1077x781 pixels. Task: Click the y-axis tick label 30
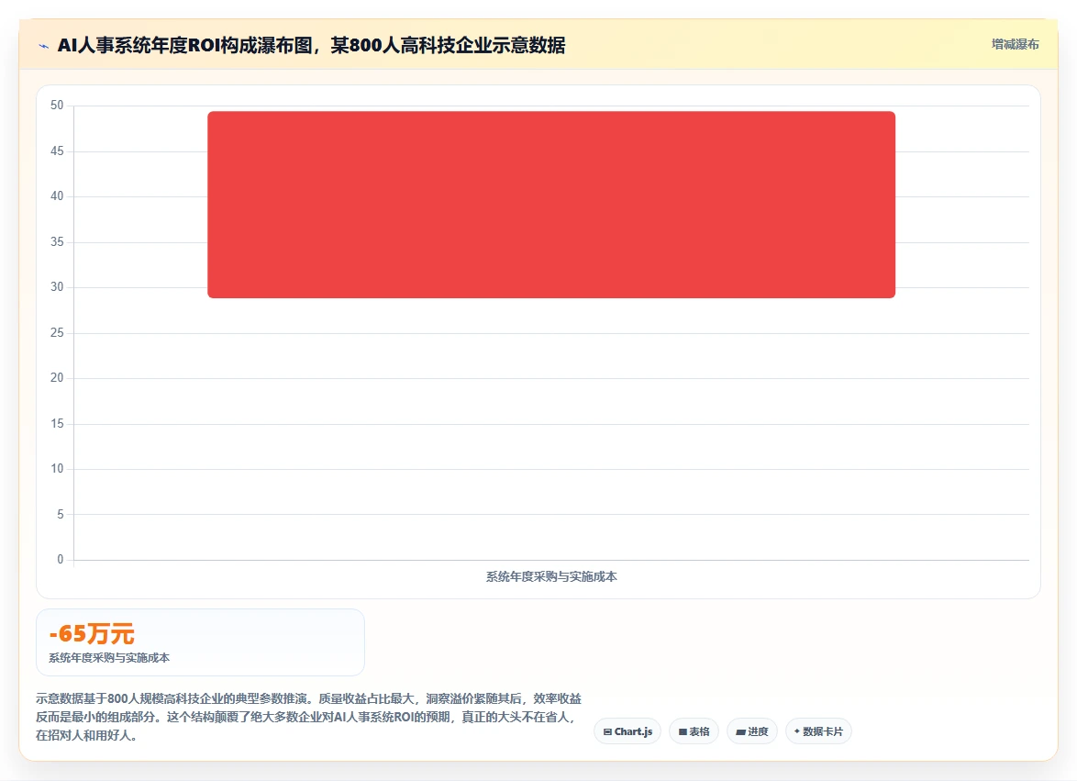[57, 287]
